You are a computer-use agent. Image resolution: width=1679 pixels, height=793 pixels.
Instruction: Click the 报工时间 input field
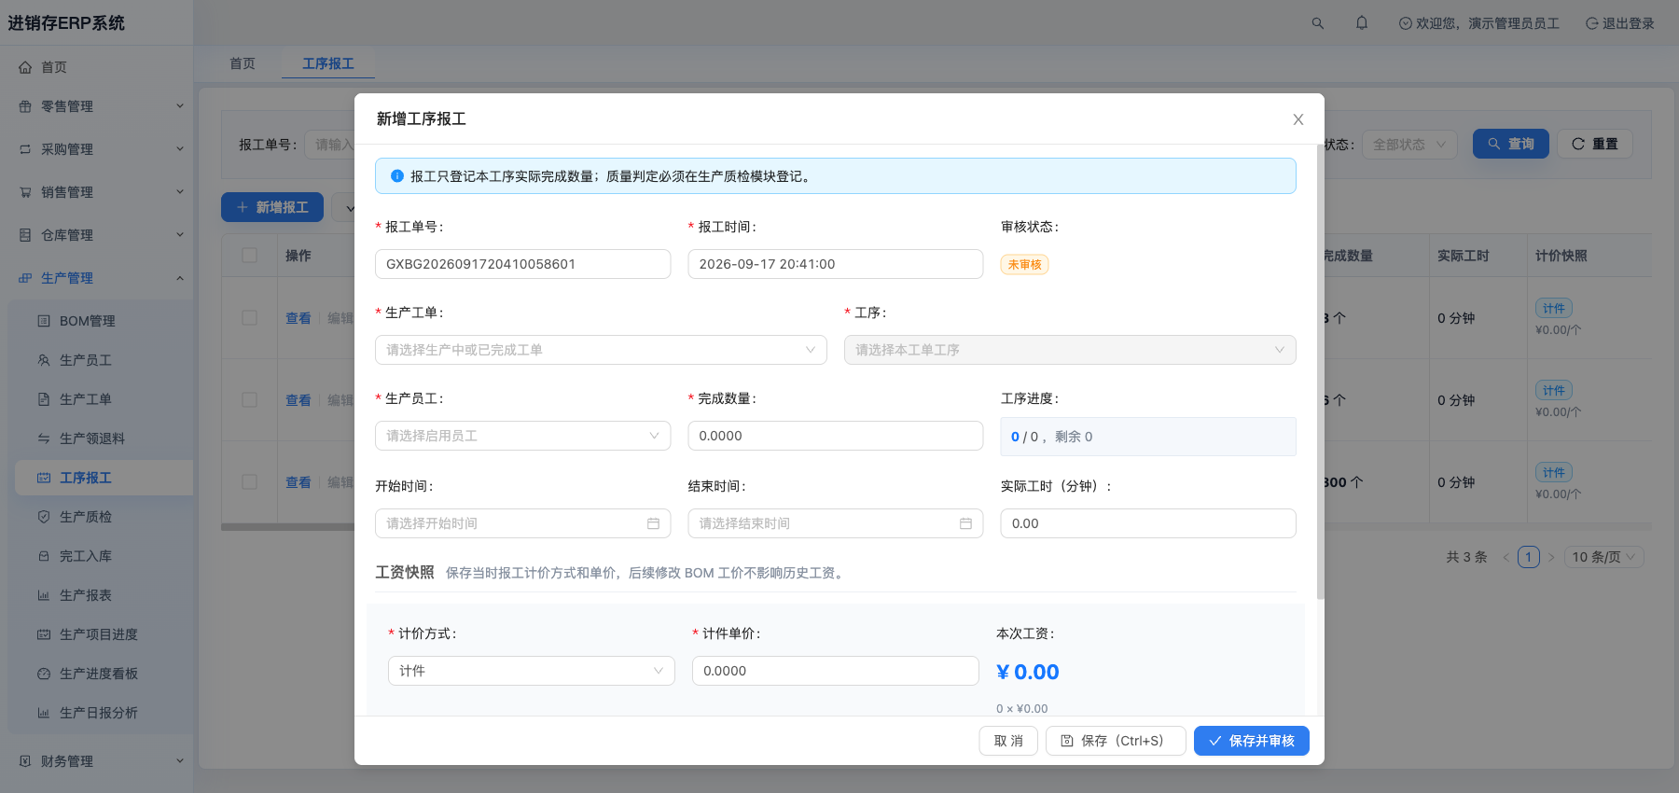pos(835,264)
